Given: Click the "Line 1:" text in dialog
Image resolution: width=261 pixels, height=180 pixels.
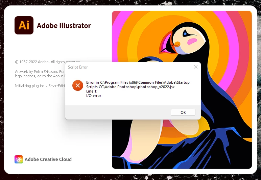Looking at the screenshot, I should coord(92,91).
